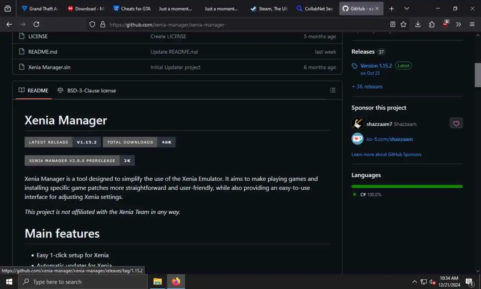
Task: Click the page vertical scrollbar thumb
Action: [478, 75]
